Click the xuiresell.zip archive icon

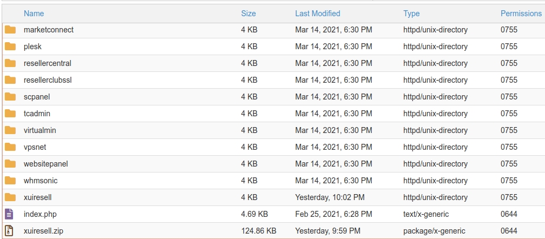(9, 231)
